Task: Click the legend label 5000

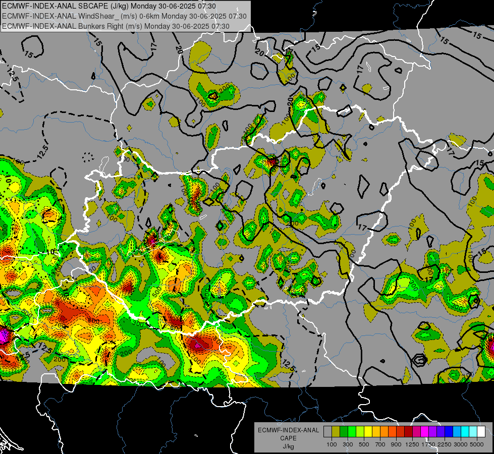Action: (477, 444)
